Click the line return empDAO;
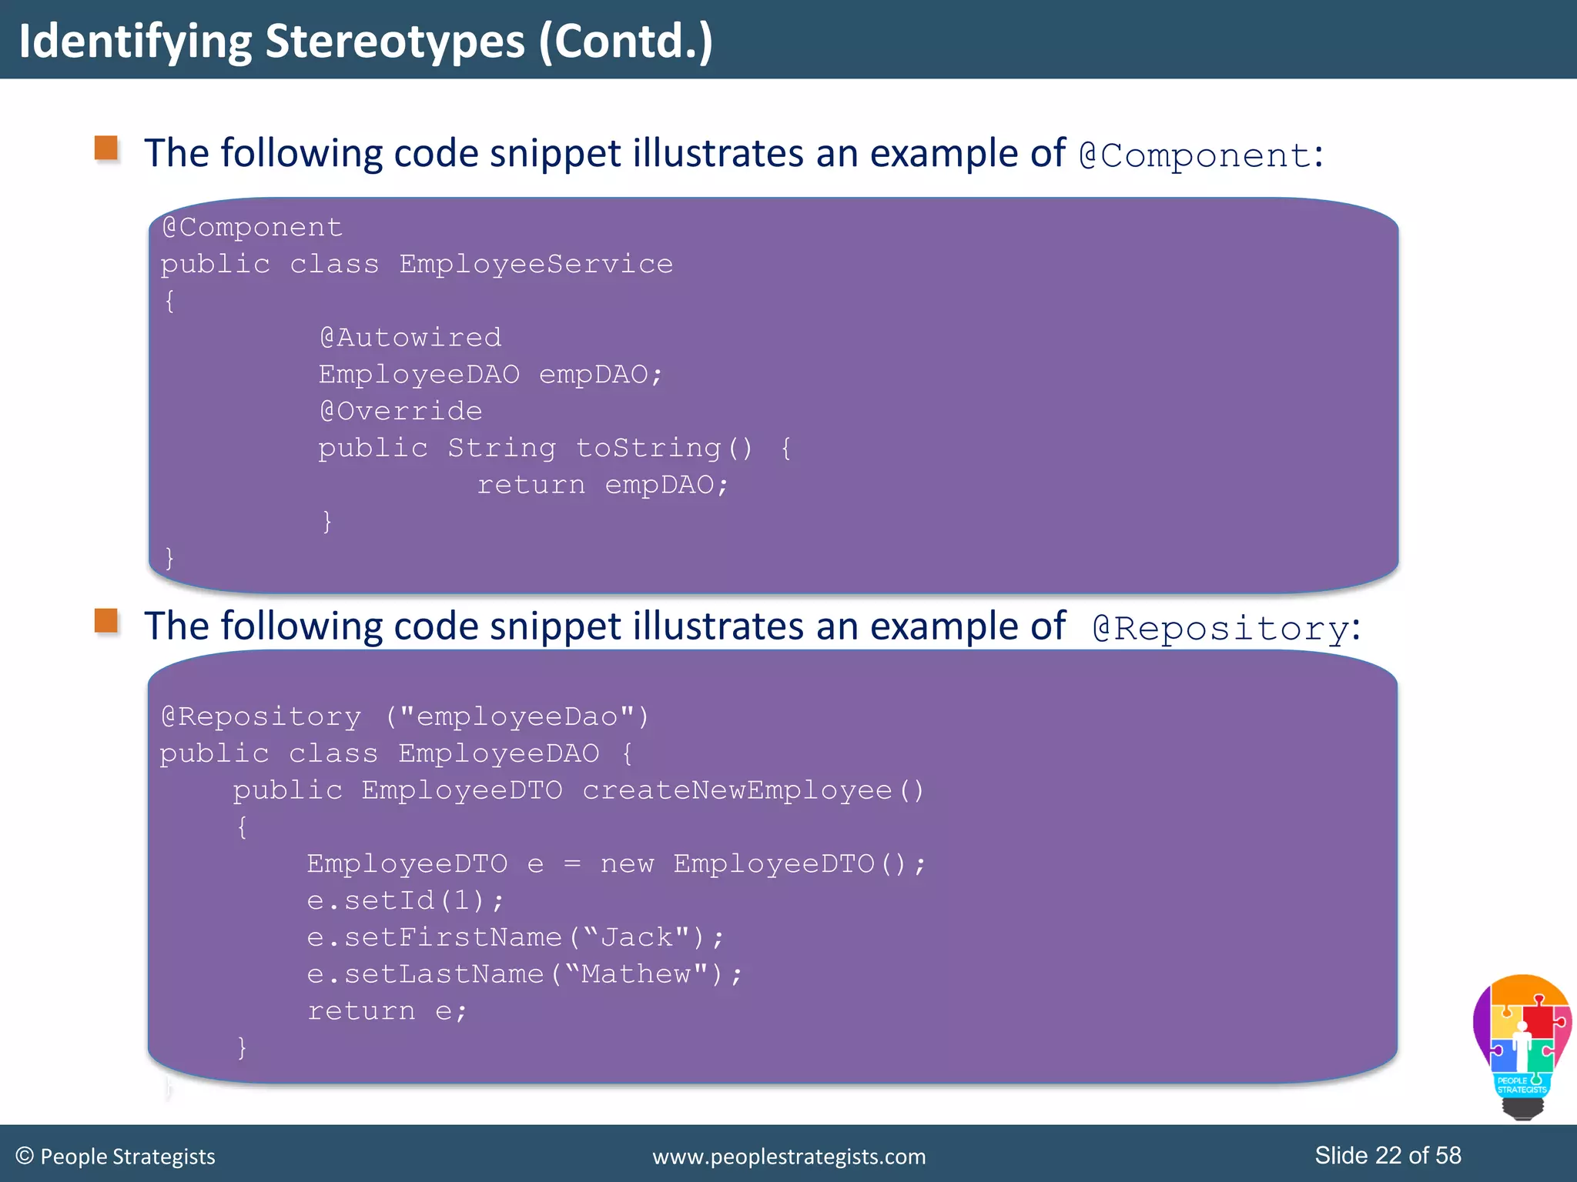This screenshot has width=1577, height=1182. [602, 485]
